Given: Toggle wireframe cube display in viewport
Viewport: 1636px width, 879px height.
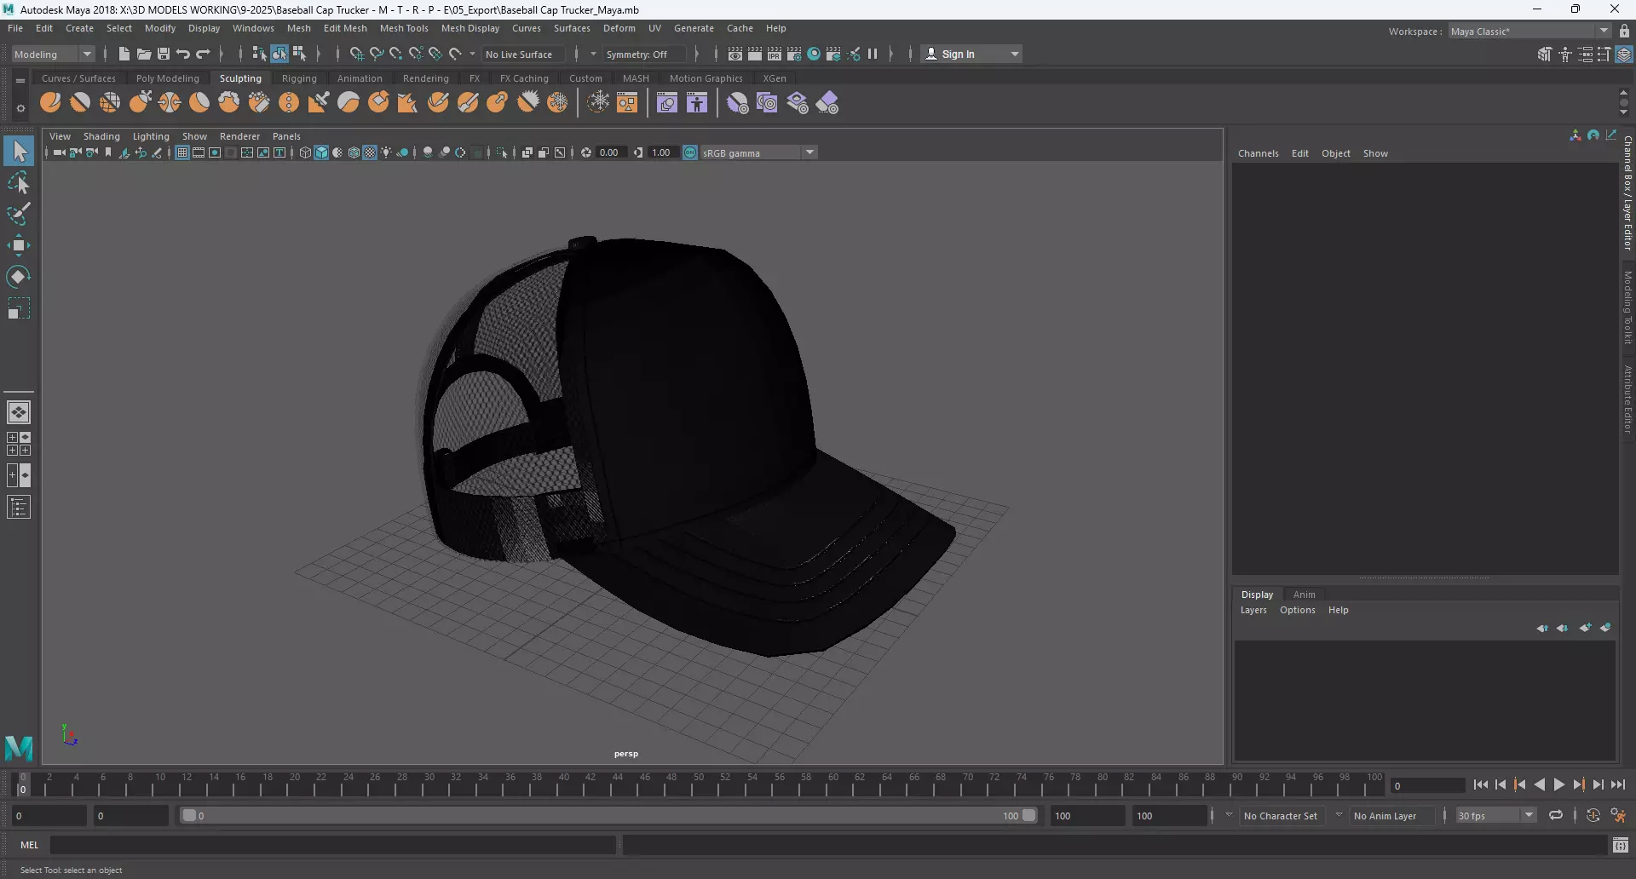Looking at the screenshot, I should tap(305, 152).
